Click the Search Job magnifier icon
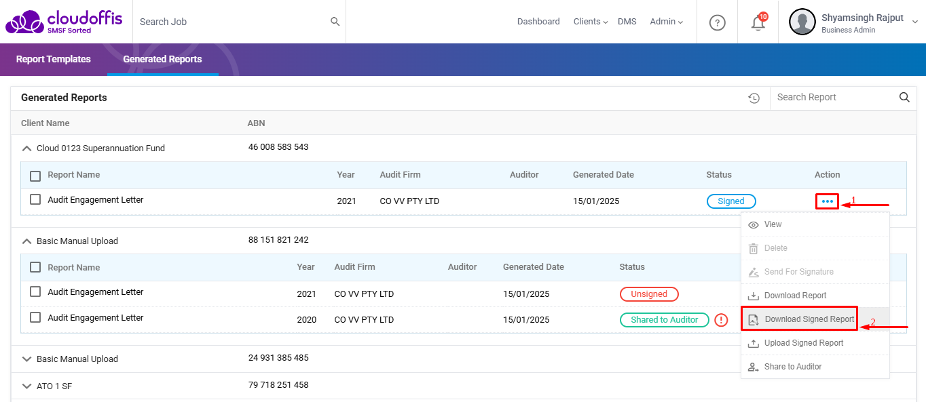The height and width of the screenshot is (402, 926). (x=335, y=22)
